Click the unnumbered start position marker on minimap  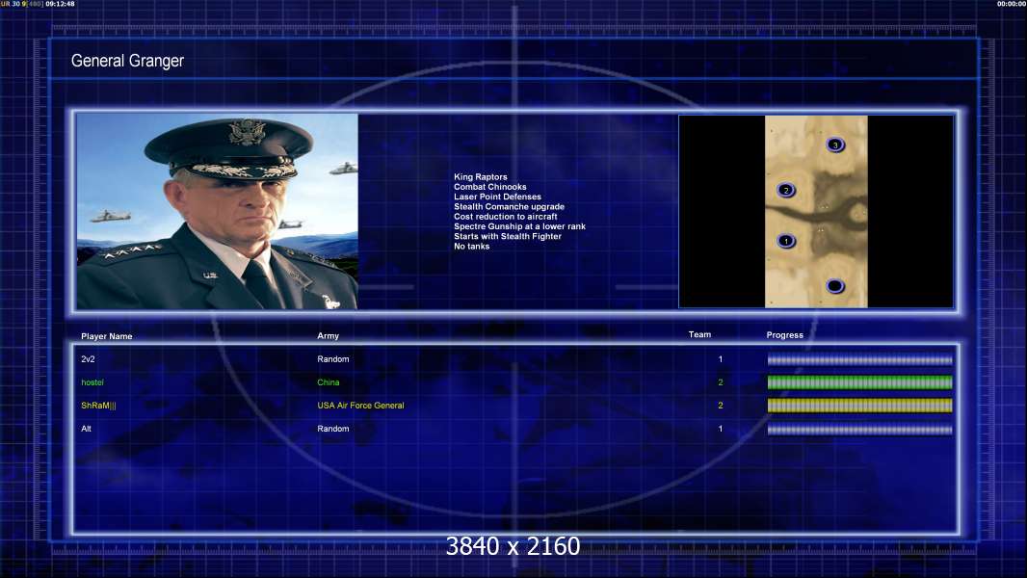(x=835, y=286)
